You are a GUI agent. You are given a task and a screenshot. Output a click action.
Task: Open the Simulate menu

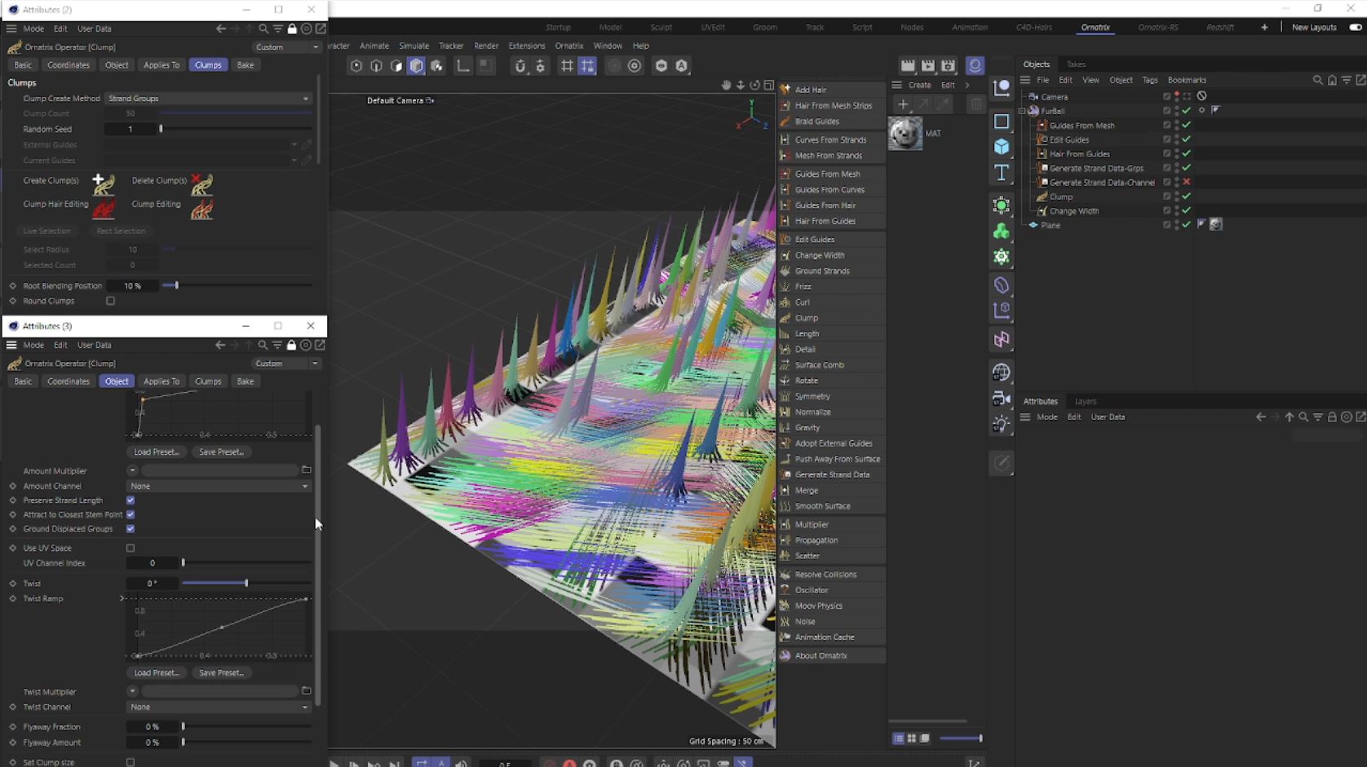414,46
